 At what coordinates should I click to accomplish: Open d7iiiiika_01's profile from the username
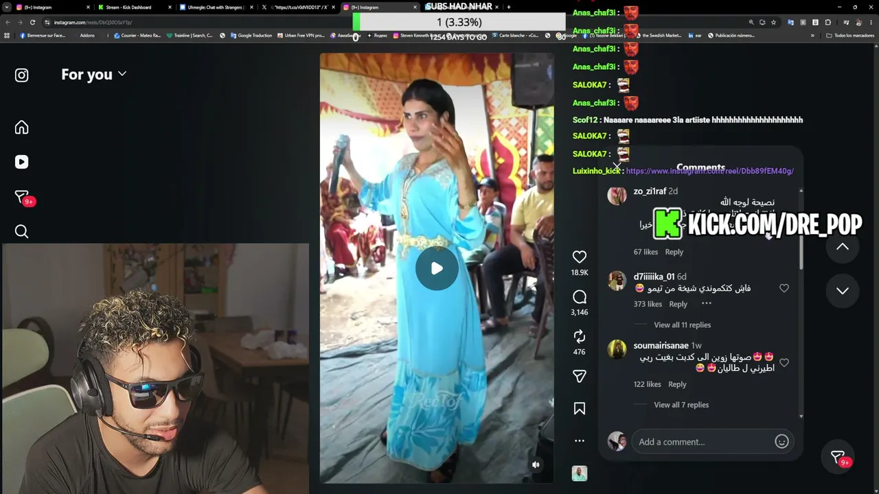654,277
